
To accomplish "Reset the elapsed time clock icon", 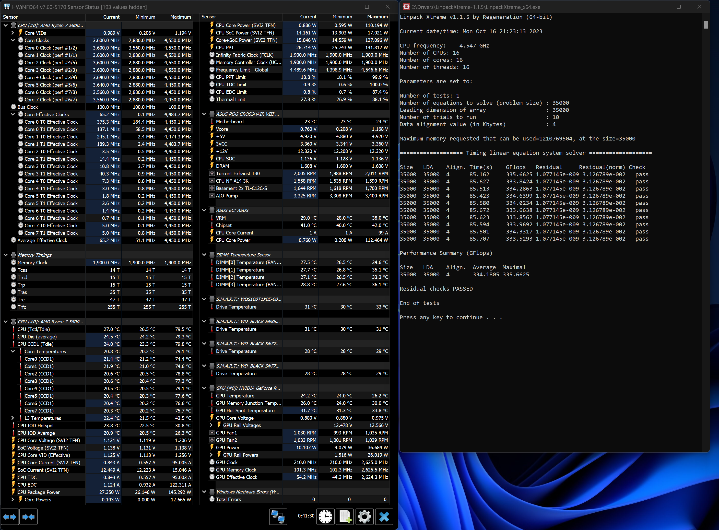I will [325, 516].
